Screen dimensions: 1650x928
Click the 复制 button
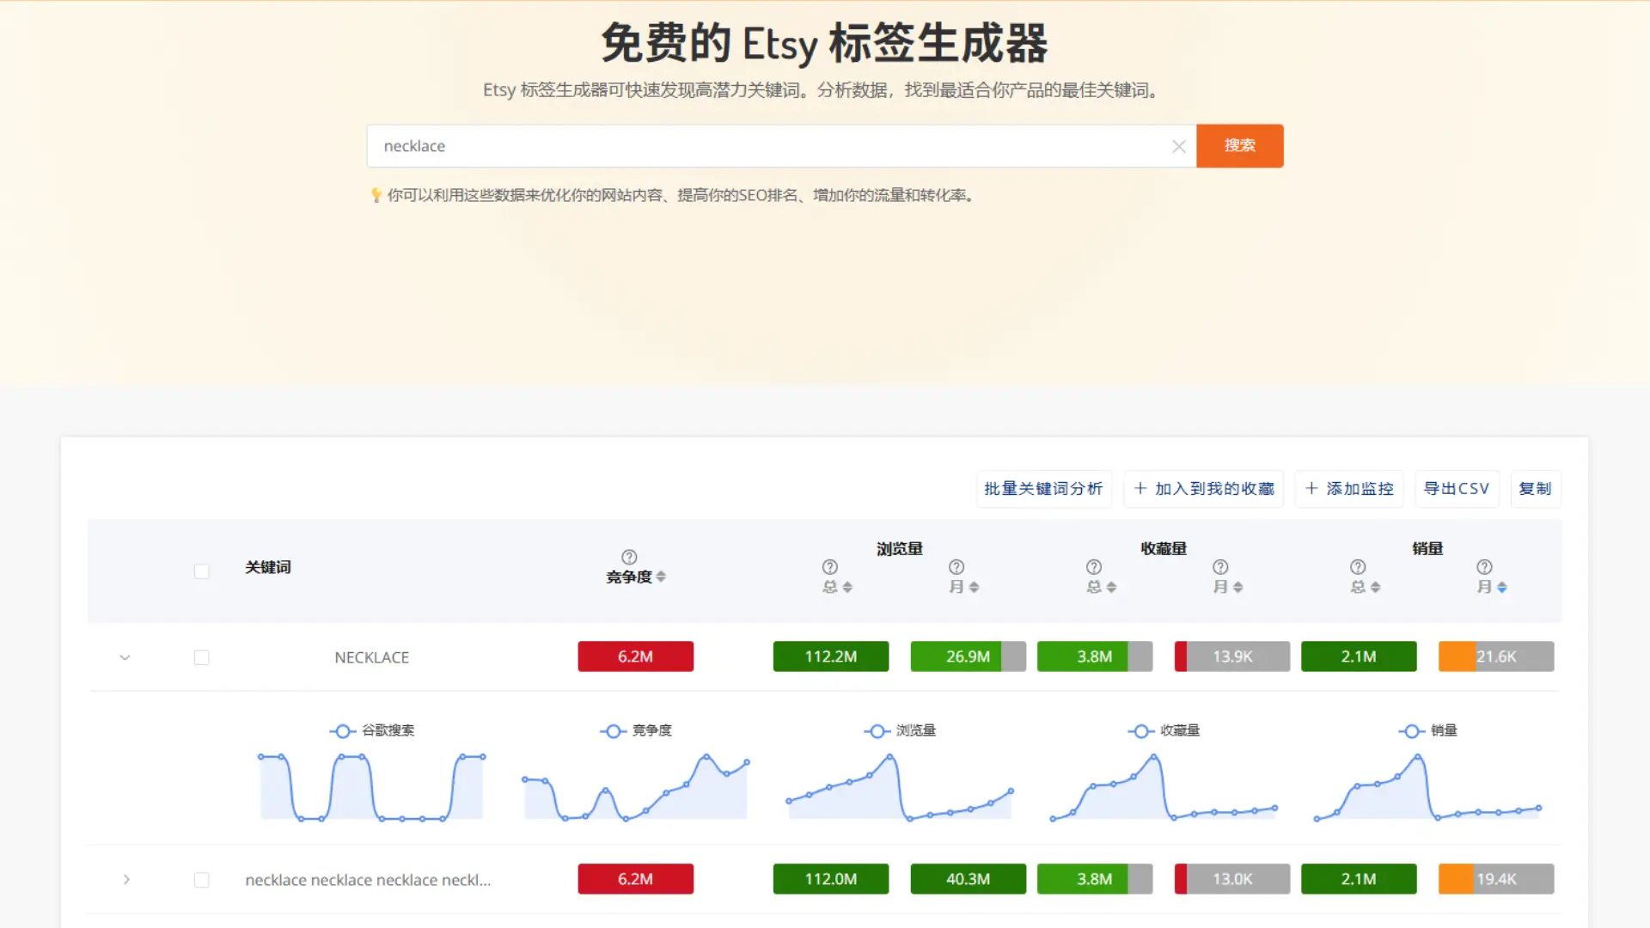(x=1536, y=488)
